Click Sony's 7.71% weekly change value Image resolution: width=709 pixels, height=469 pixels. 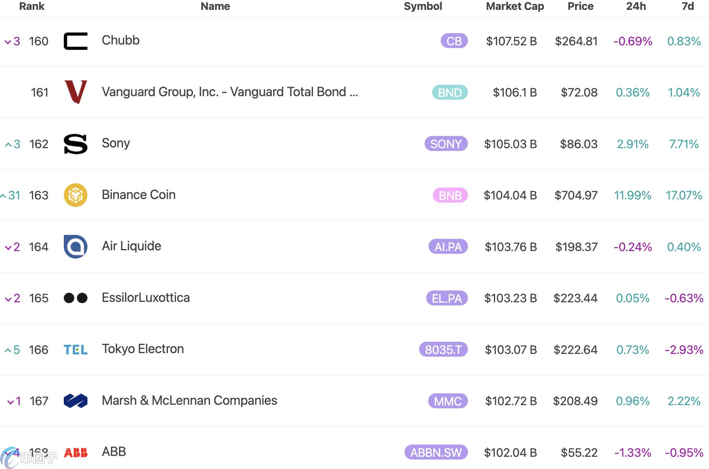pos(684,144)
